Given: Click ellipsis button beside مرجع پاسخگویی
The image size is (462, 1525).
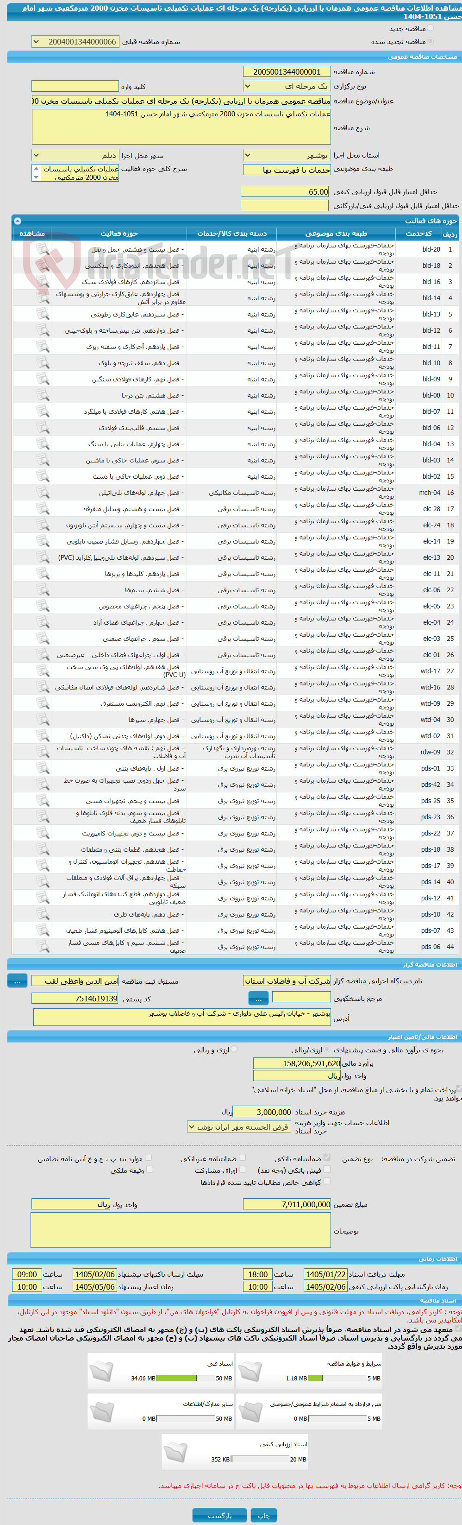Looking at the screenshot, I should [258, 998].
